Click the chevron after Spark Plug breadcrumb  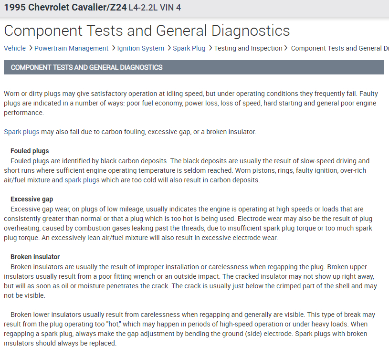pos(210,48)
